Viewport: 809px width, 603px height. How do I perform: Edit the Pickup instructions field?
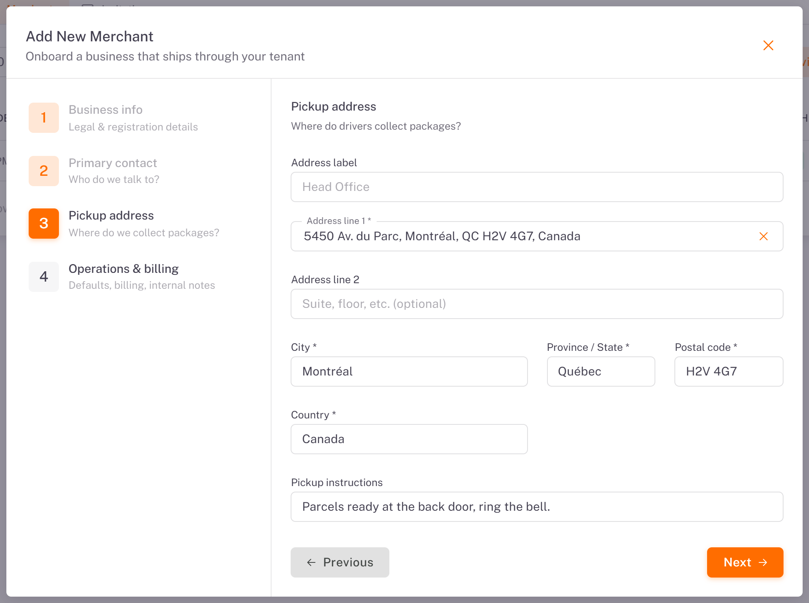coord(537,507)
